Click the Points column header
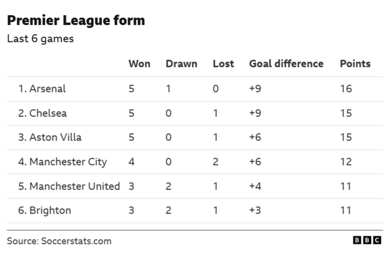Image resolution: width=390 pixels, height=257 pixels. 355,64
